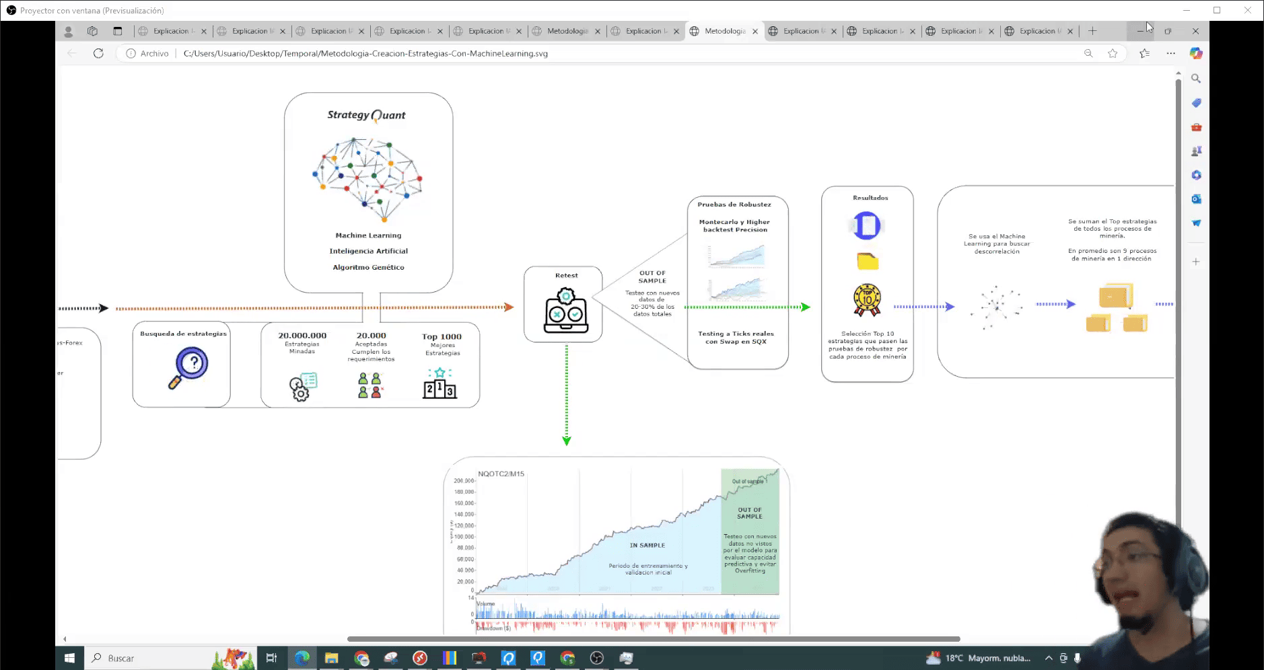Click the microphone icon in system tray
The width and height of the screenshot is (1264, 670).
1078,658
